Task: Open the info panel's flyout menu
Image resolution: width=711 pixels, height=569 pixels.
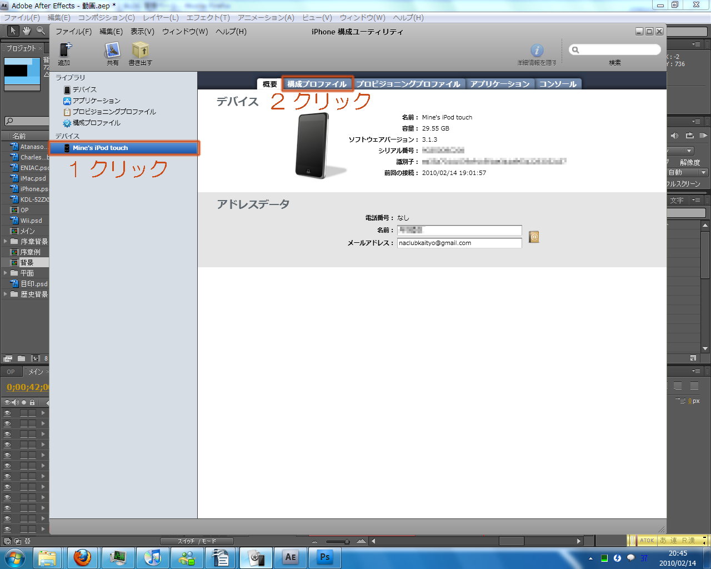Action: tap(697, 44)
